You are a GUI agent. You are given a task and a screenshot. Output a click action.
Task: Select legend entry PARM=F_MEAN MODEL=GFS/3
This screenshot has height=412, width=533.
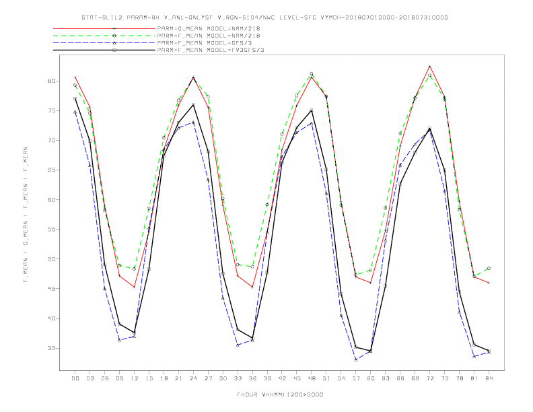click(x=205, y=43)
